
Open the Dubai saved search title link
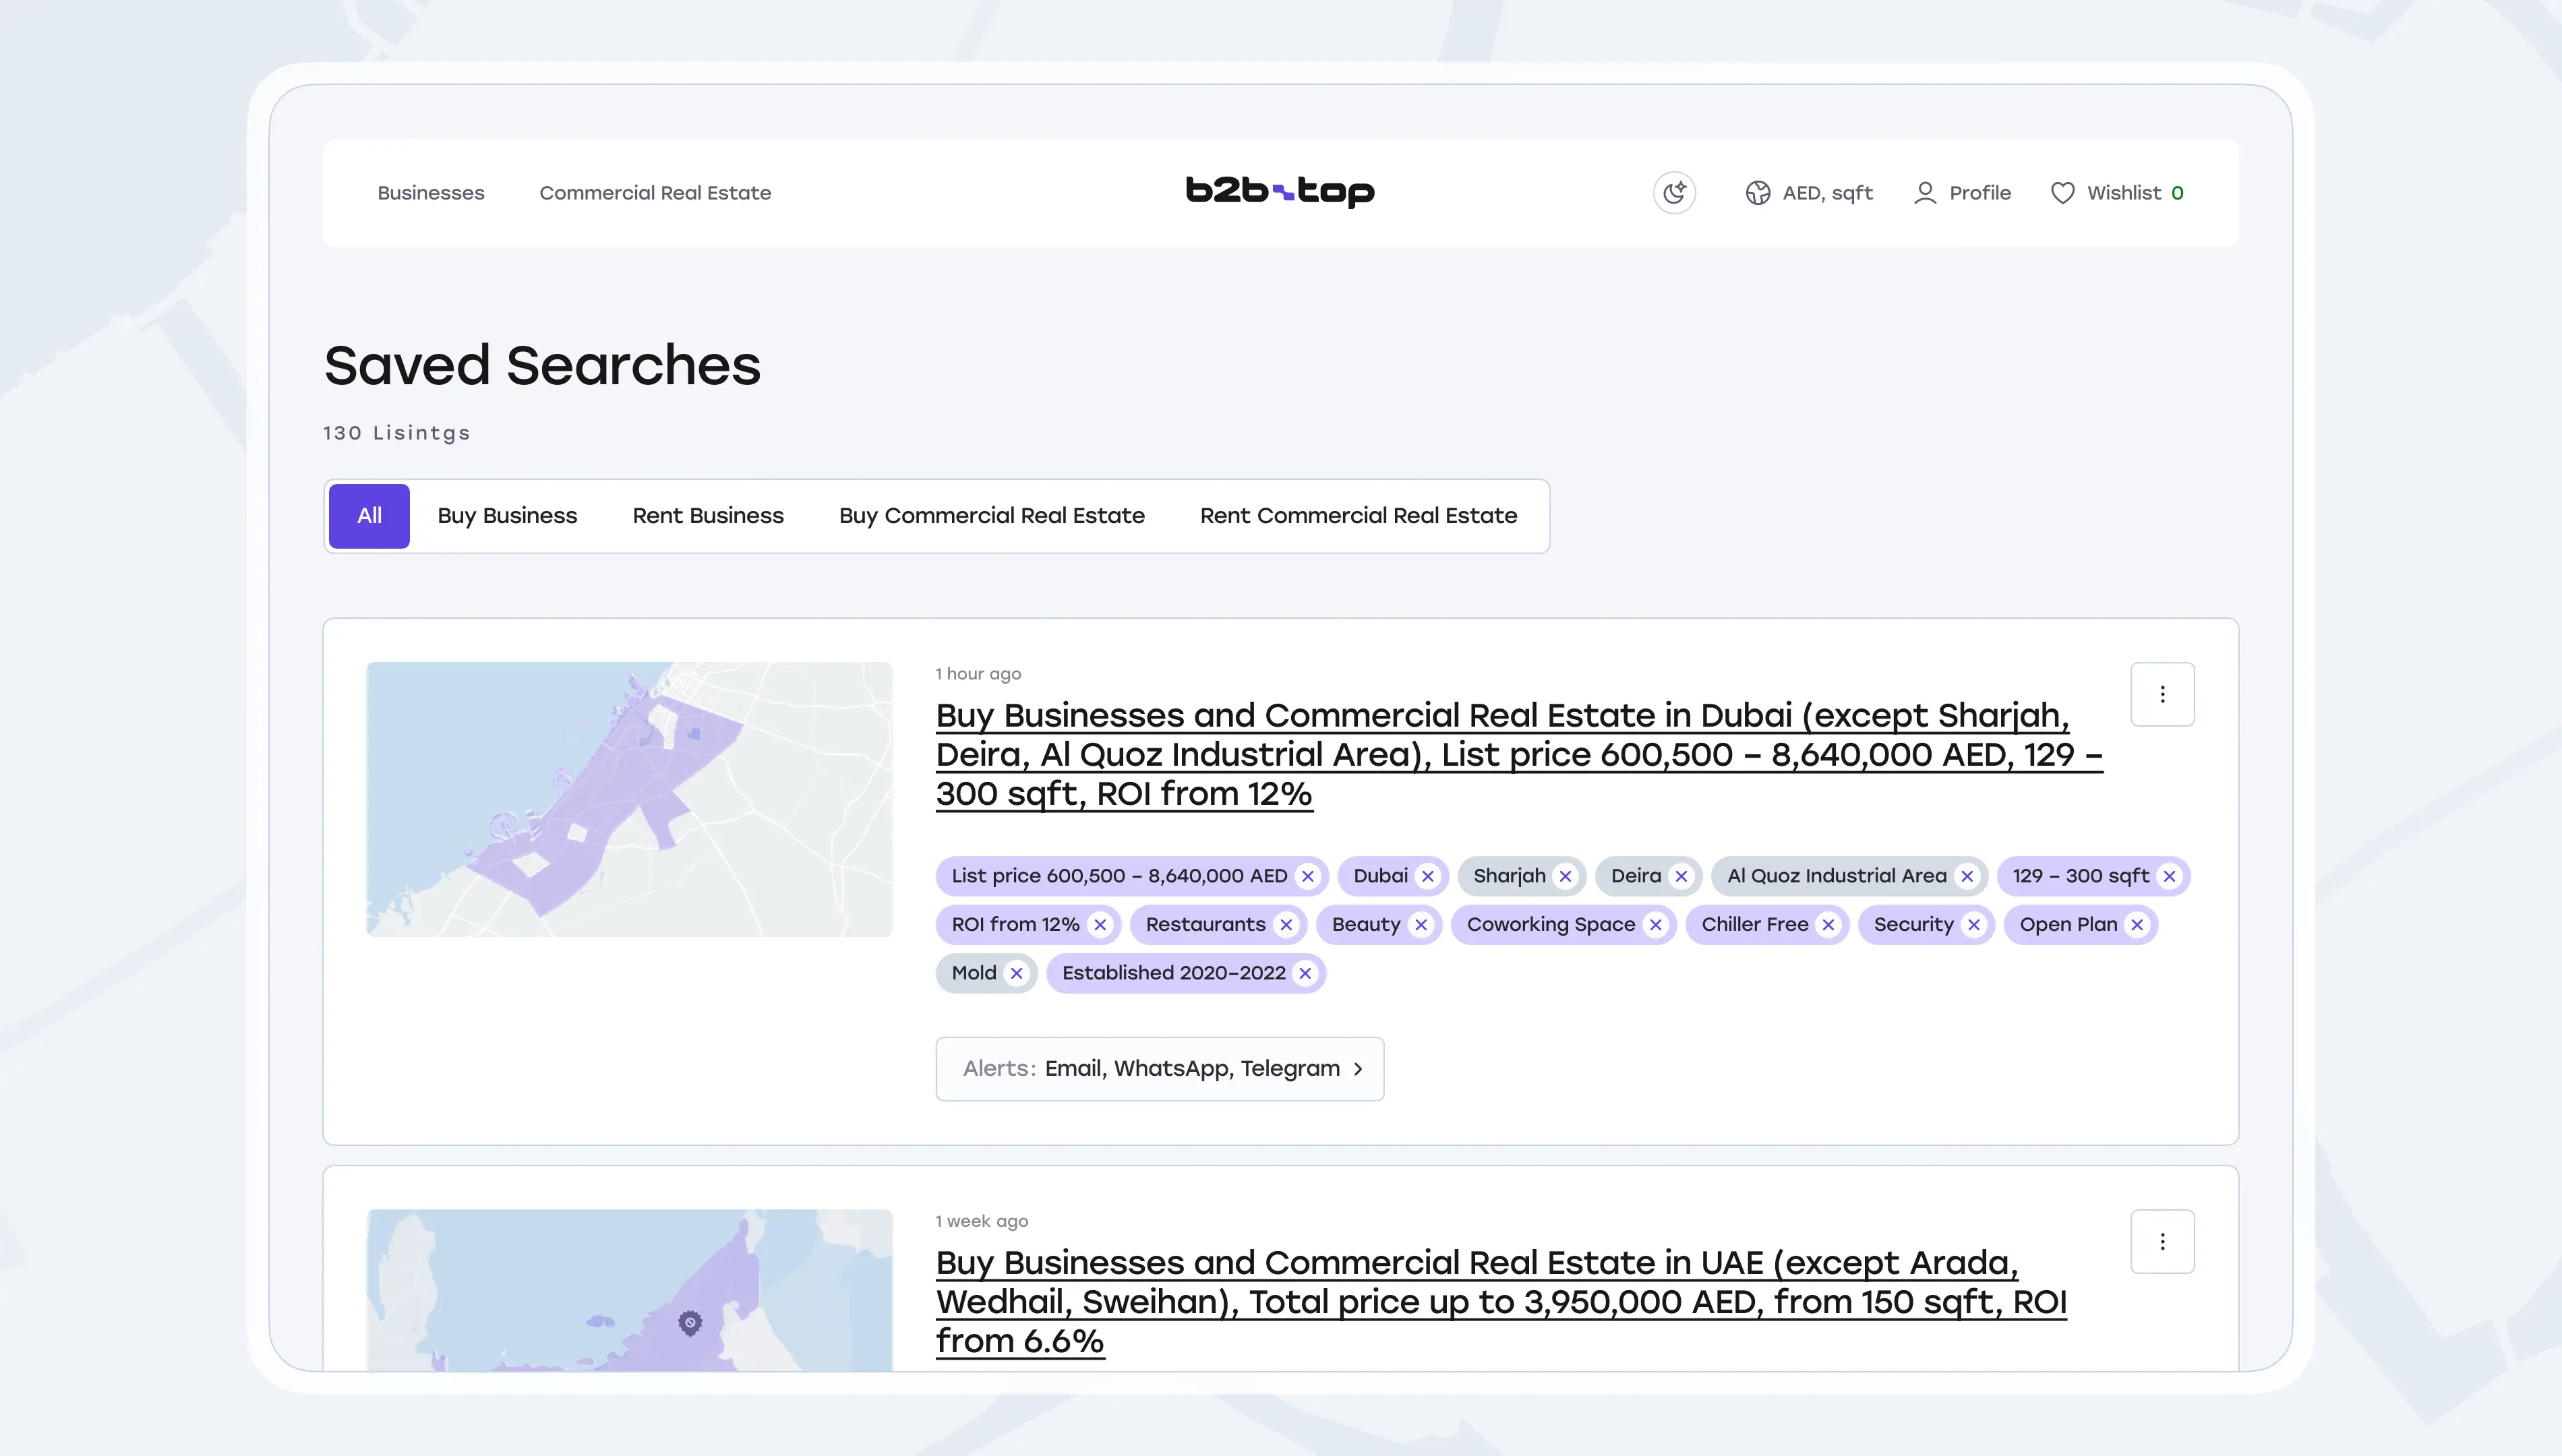[1519, 754]
